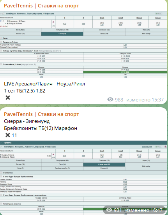Click Нечет 1.79 odds in set totals
The height and width of the screenshot is (215, 168).
41,77
